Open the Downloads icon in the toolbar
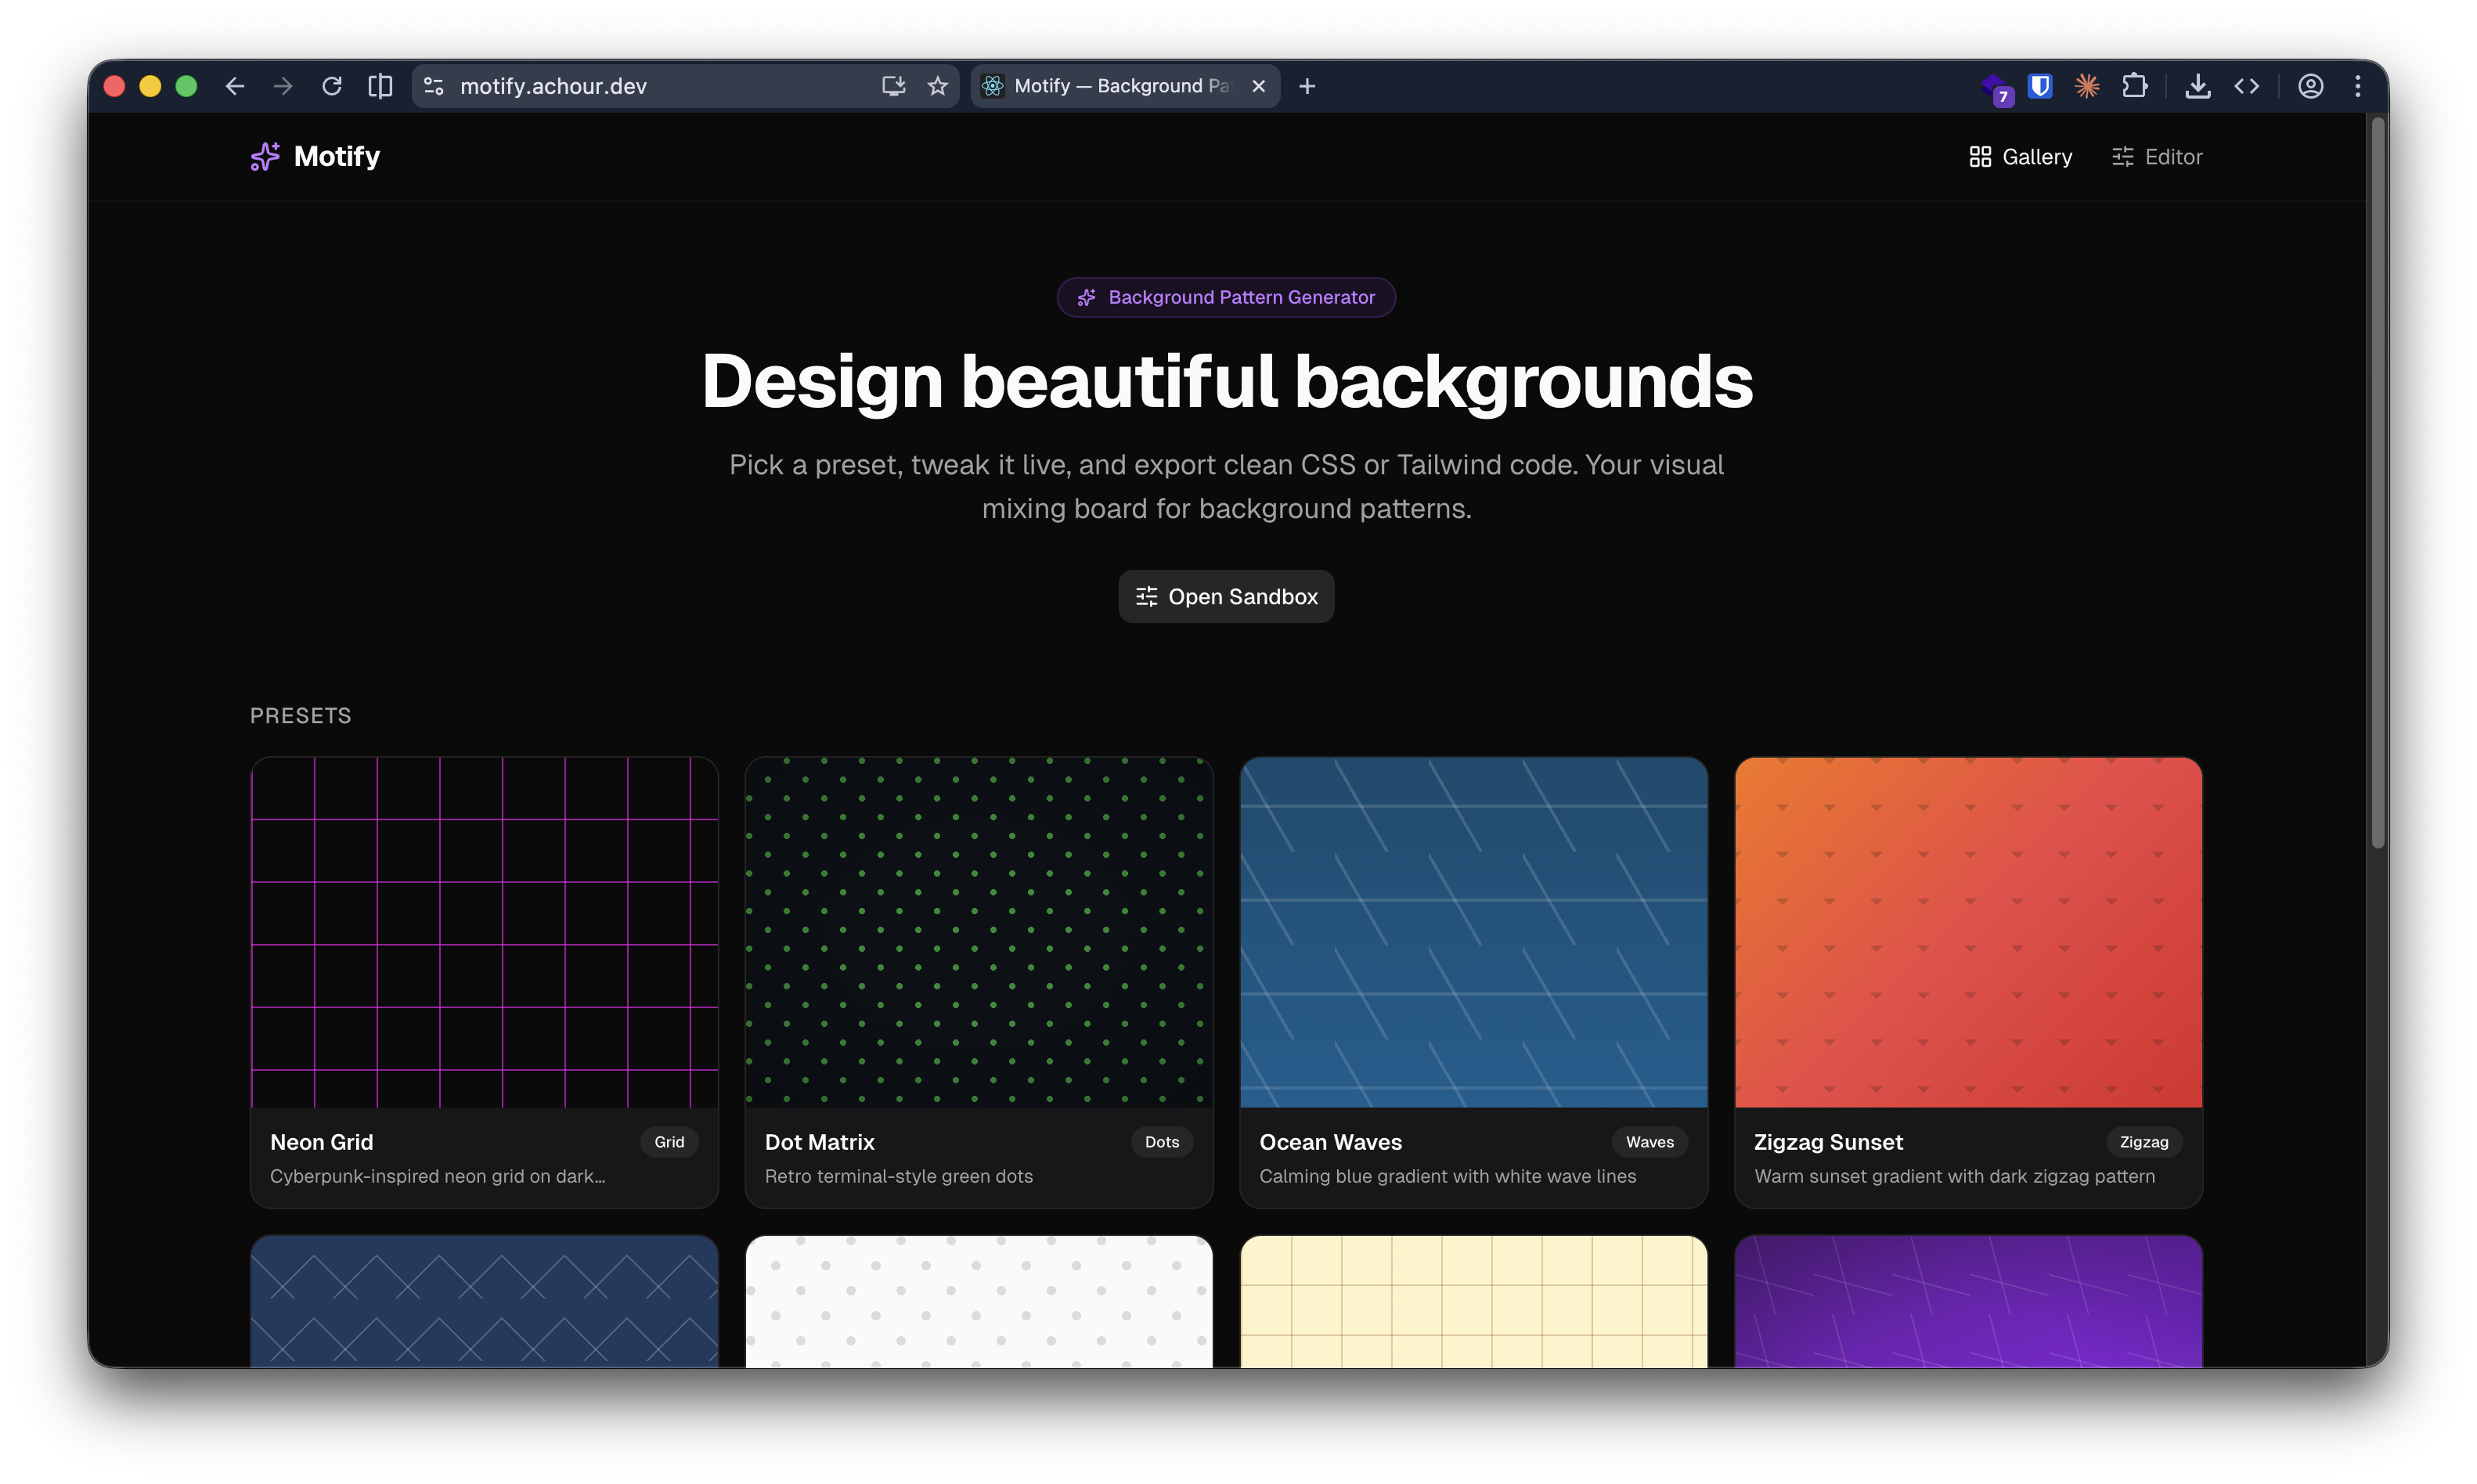 [2197, 86]
